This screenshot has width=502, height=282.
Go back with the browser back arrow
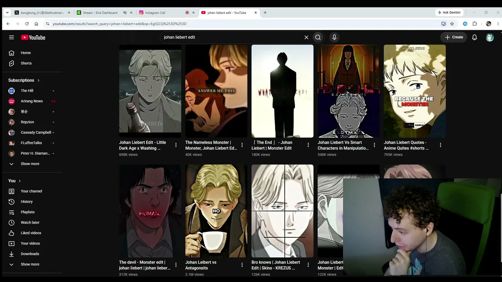coord(8,24)
